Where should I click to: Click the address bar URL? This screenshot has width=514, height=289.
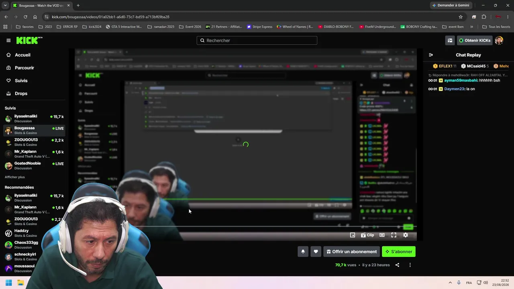[x=110, y=17]
